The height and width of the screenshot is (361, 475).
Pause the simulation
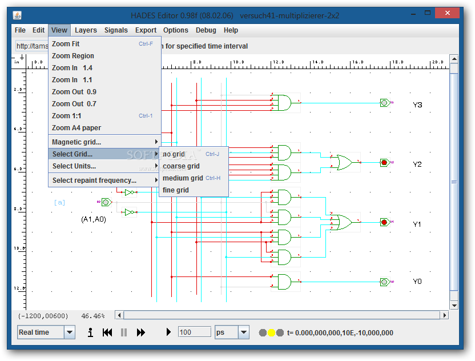(123, 332)
